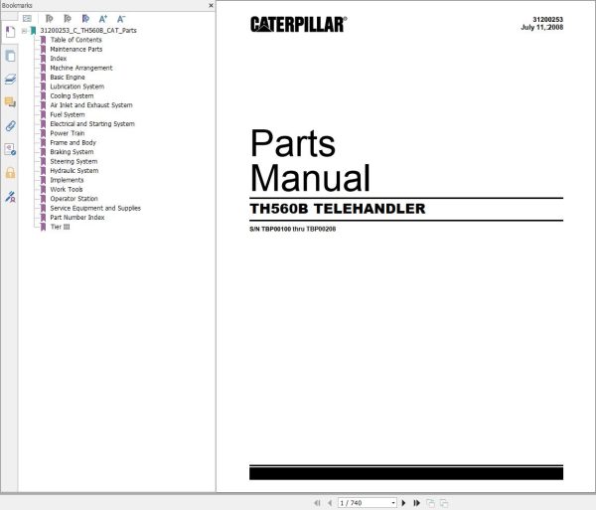Increase bookmark text size (A+)

click(103, 19)
